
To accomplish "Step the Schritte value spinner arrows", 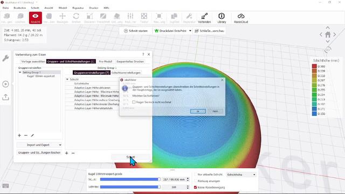I will pyautogui.click(x=188, y=187).
